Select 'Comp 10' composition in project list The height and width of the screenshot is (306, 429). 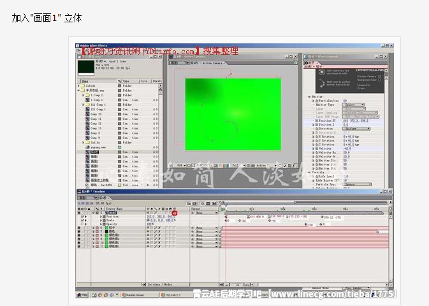pyautogui.click(x=96, y=114)
